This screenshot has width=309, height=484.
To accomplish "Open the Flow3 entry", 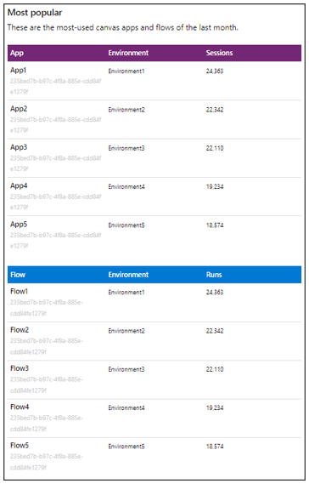I will click(x=20, y=368).
